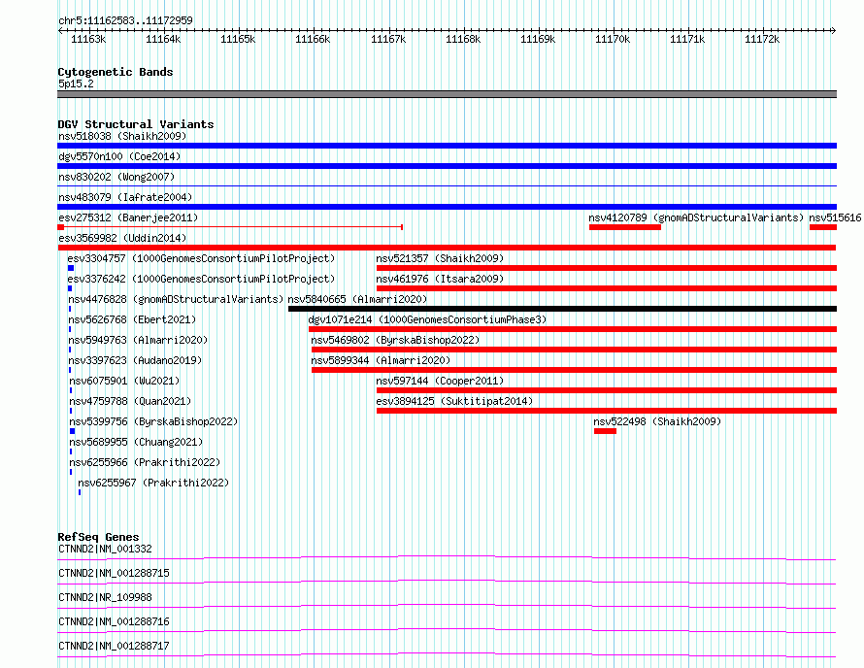Click nsv5626768 (Ebert2021) label
This screenshot has width=864, height=668.
[132, 319]
